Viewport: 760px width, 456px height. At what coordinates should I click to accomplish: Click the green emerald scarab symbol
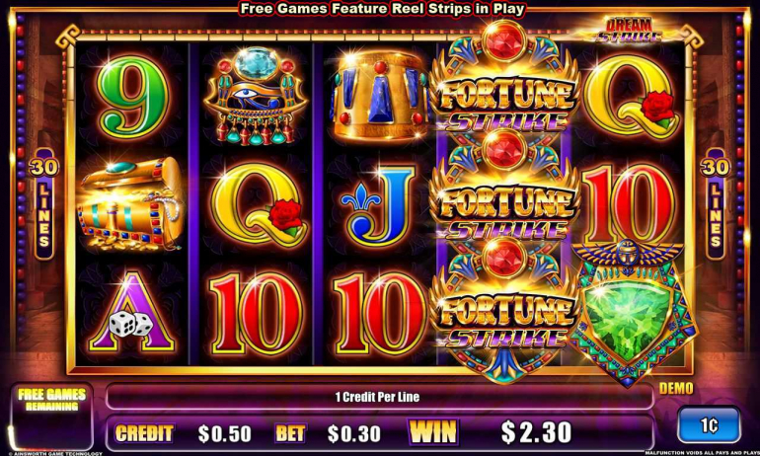pos(631,315)
